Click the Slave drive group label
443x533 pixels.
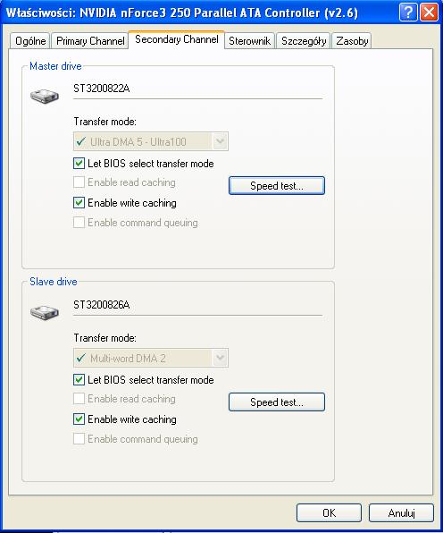pyautogui.click(x=54, y=282)
